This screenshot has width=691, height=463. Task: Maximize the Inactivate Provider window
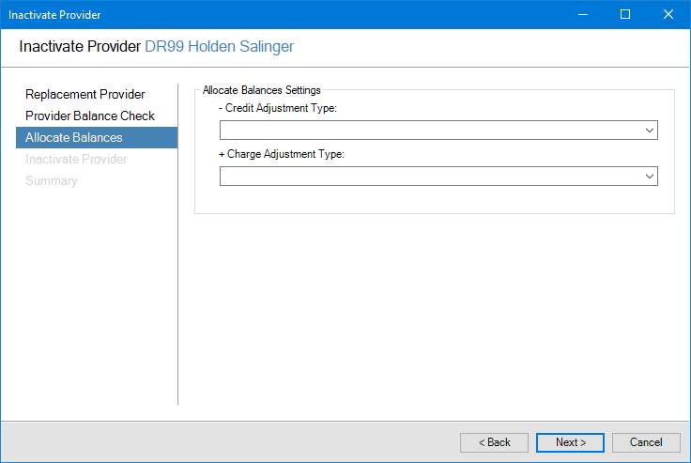[x=625, y=14]
